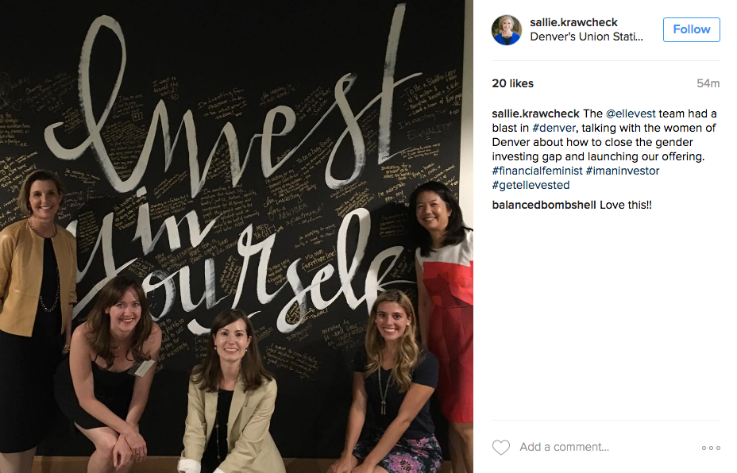
Task: Open the #imaninvestor hashtag
Action: pyautogui.click(x=623, y=171)
